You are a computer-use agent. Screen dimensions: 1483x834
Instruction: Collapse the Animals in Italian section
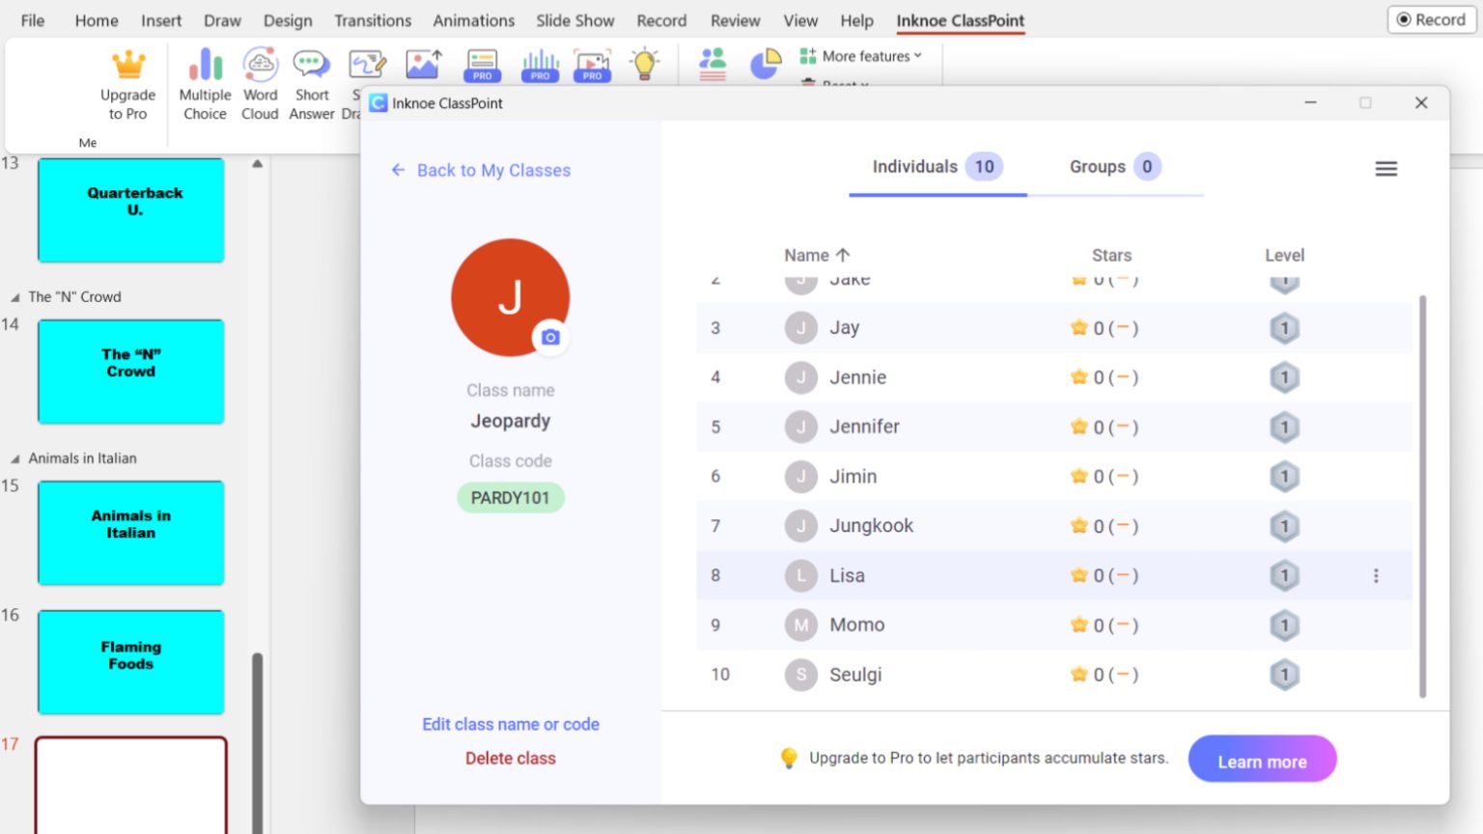(x=14, y=459)
